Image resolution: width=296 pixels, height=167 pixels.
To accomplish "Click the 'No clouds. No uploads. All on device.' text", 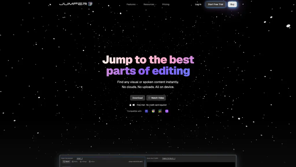I will click(148, 87).
